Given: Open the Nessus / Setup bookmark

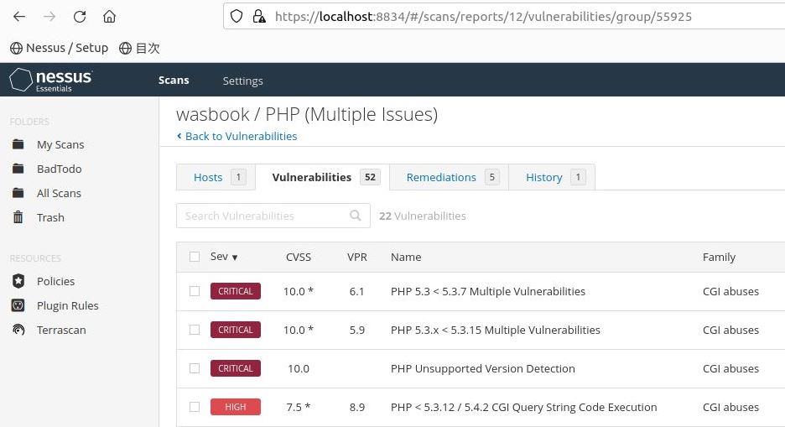Looking at the screenshot, I should (x=59, y=48).
